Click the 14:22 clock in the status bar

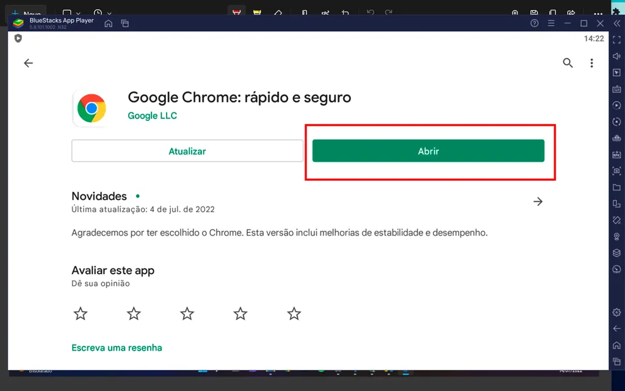pyautogui.click(x=594, y=38)
